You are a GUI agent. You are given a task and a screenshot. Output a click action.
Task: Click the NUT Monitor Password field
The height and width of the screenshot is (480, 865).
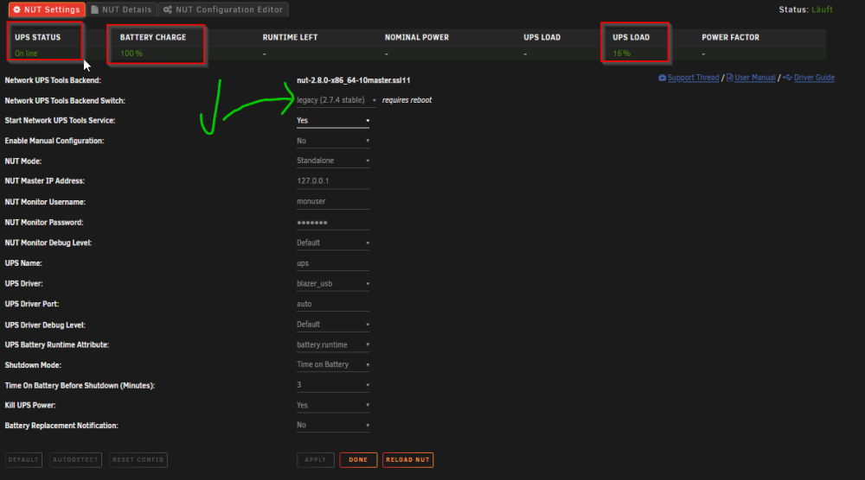tap(333, 223)
